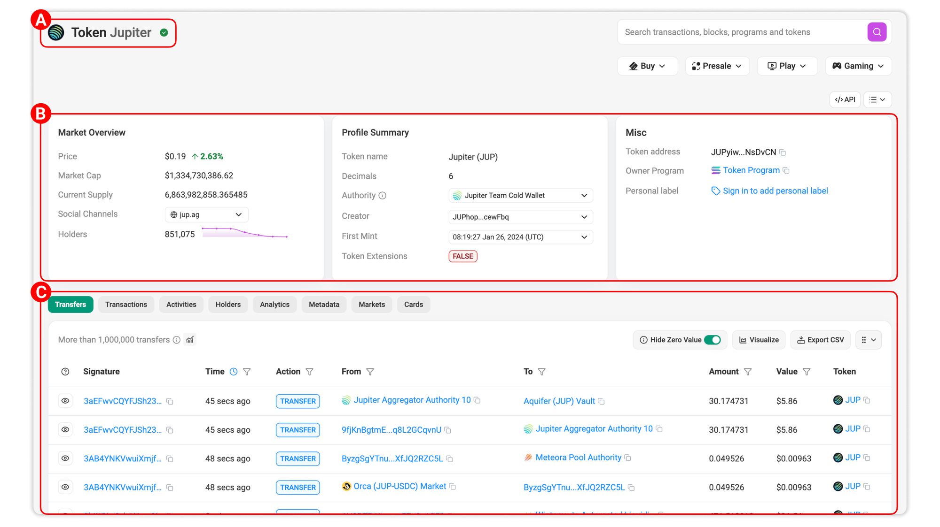Click Sign in to add personal label
This screenshot has width=940, height=527.
[x=775, y=191]
